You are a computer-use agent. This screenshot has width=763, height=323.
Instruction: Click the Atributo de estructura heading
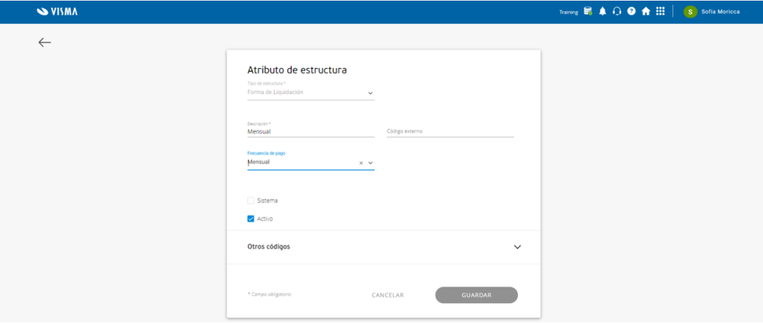(297, 70)
